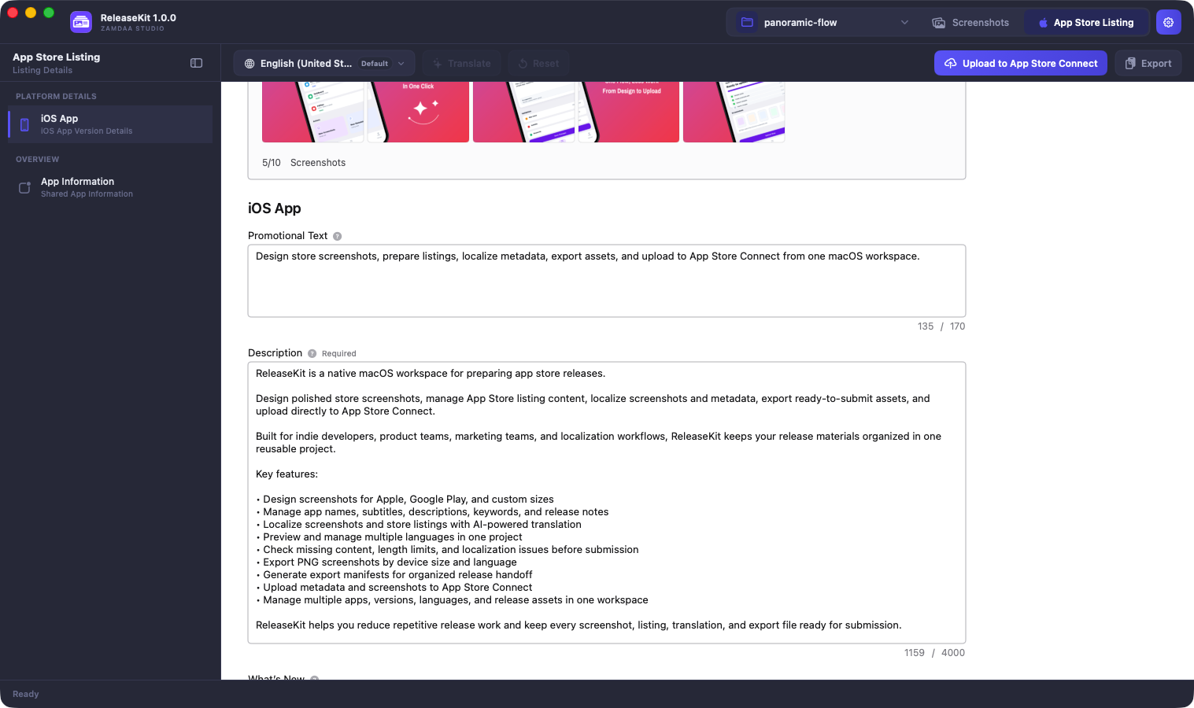The width and height of the screenshot is (1194, 708).
Task: Click the ReleaseKit app logo icon
Action: (81, 23)
